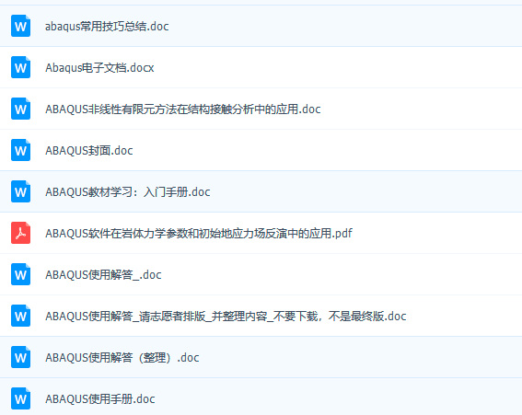Select file name ABAQUS使用解答_.doc
The image size is (522, 415).
click(x=103, y=274)
